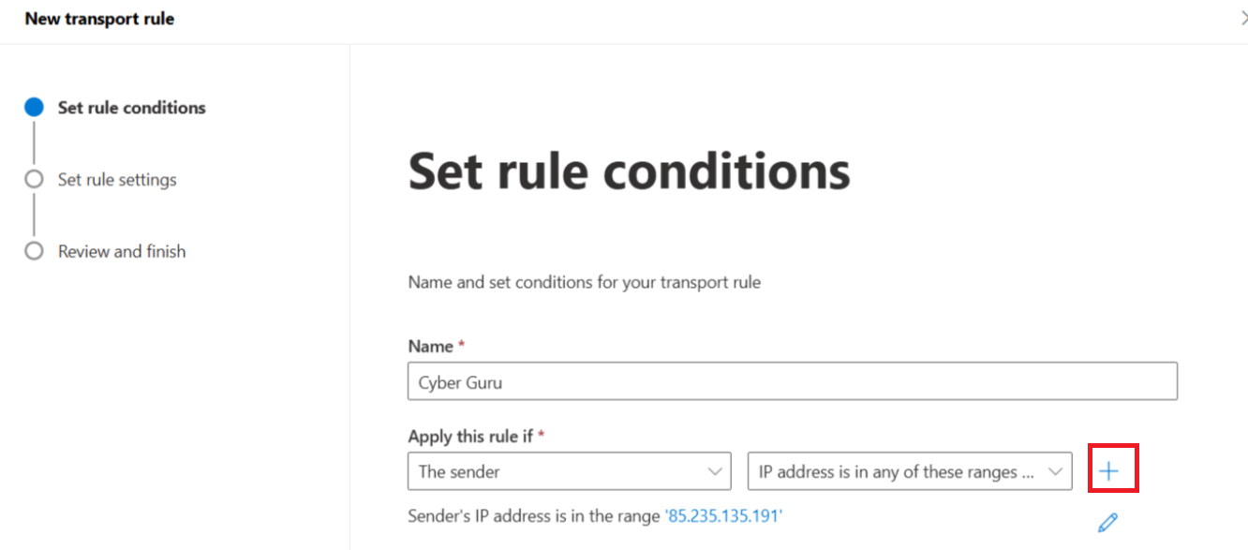The width and height of the screenshot is (1248, 550).
Task: Go to the Set rule settings step label
Action: [117, 179]
